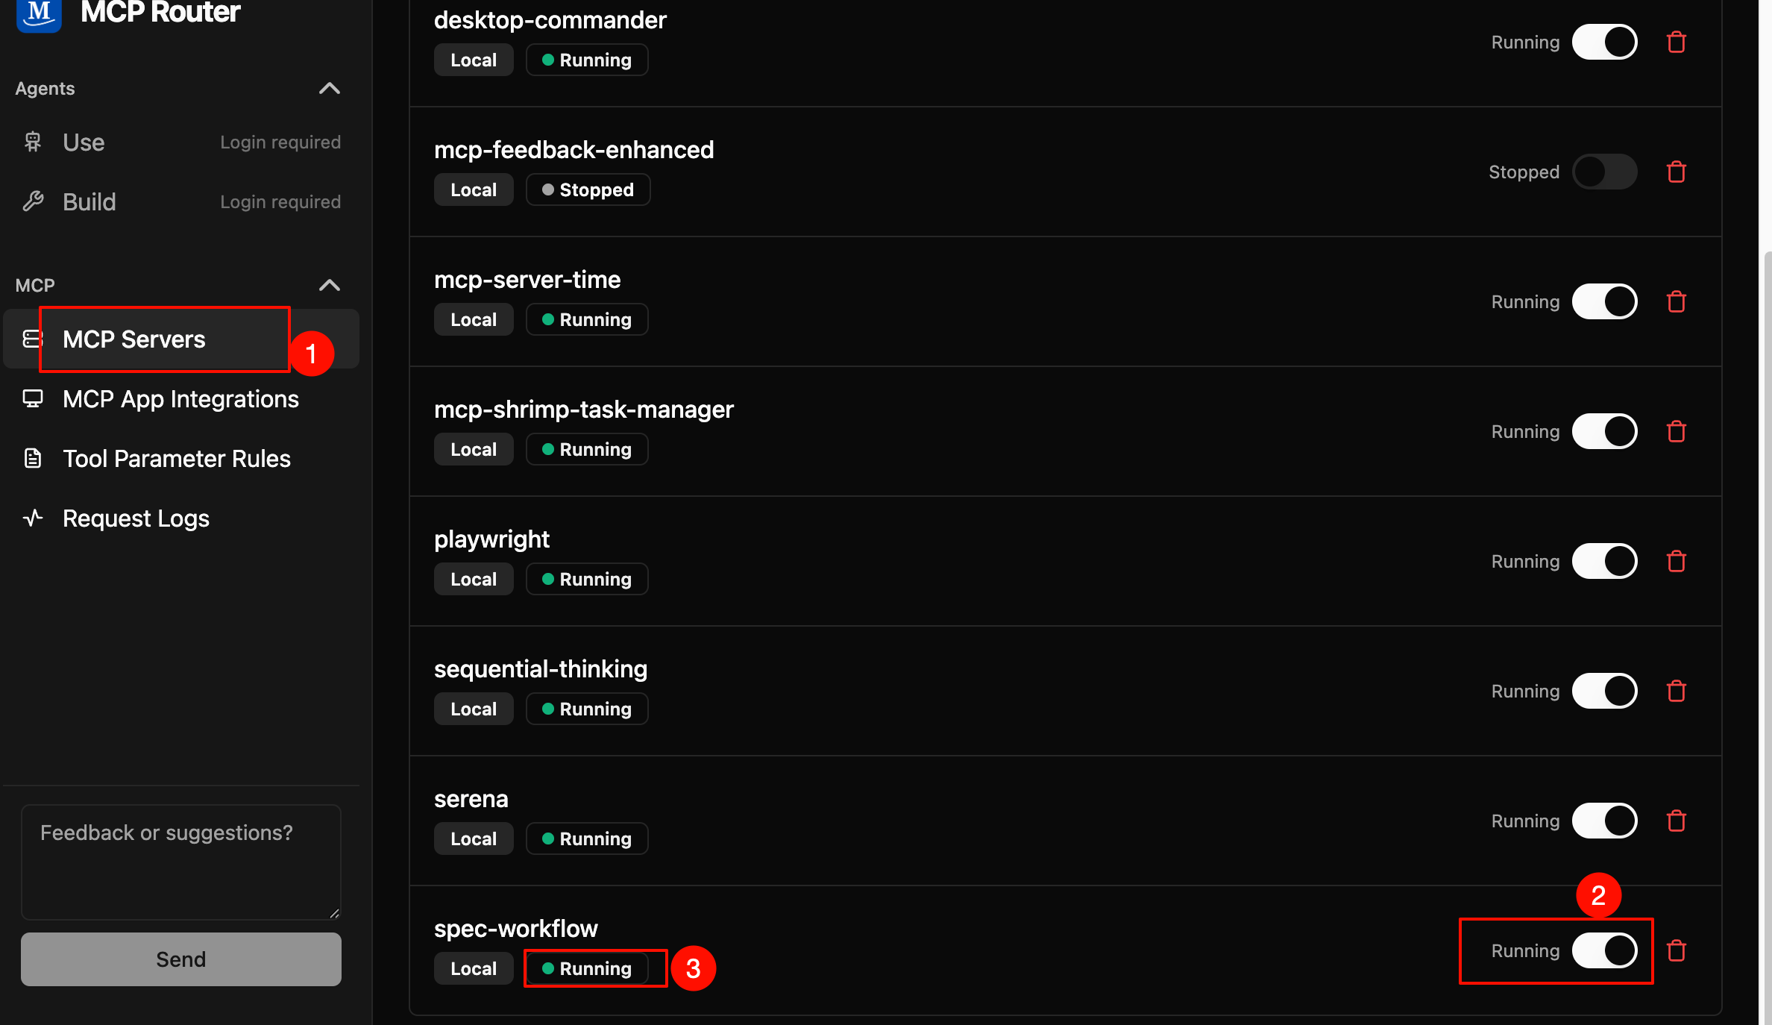Image resolution: width=1772 pixels, height=1025 pixels.
Task: Delete serena server with trash icon
Action: point(1677,821)
